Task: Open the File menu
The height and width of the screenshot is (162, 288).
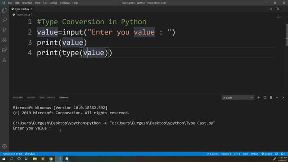Action: point(10,3)
